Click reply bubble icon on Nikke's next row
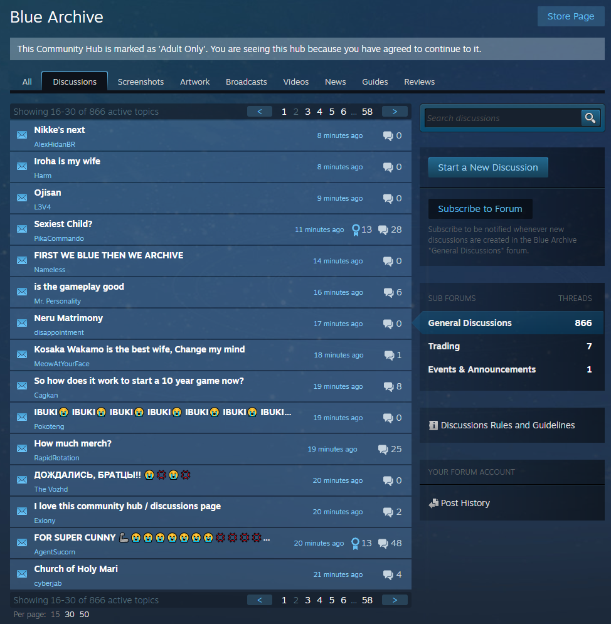The image size is (611, 624). tap(388, 135)
